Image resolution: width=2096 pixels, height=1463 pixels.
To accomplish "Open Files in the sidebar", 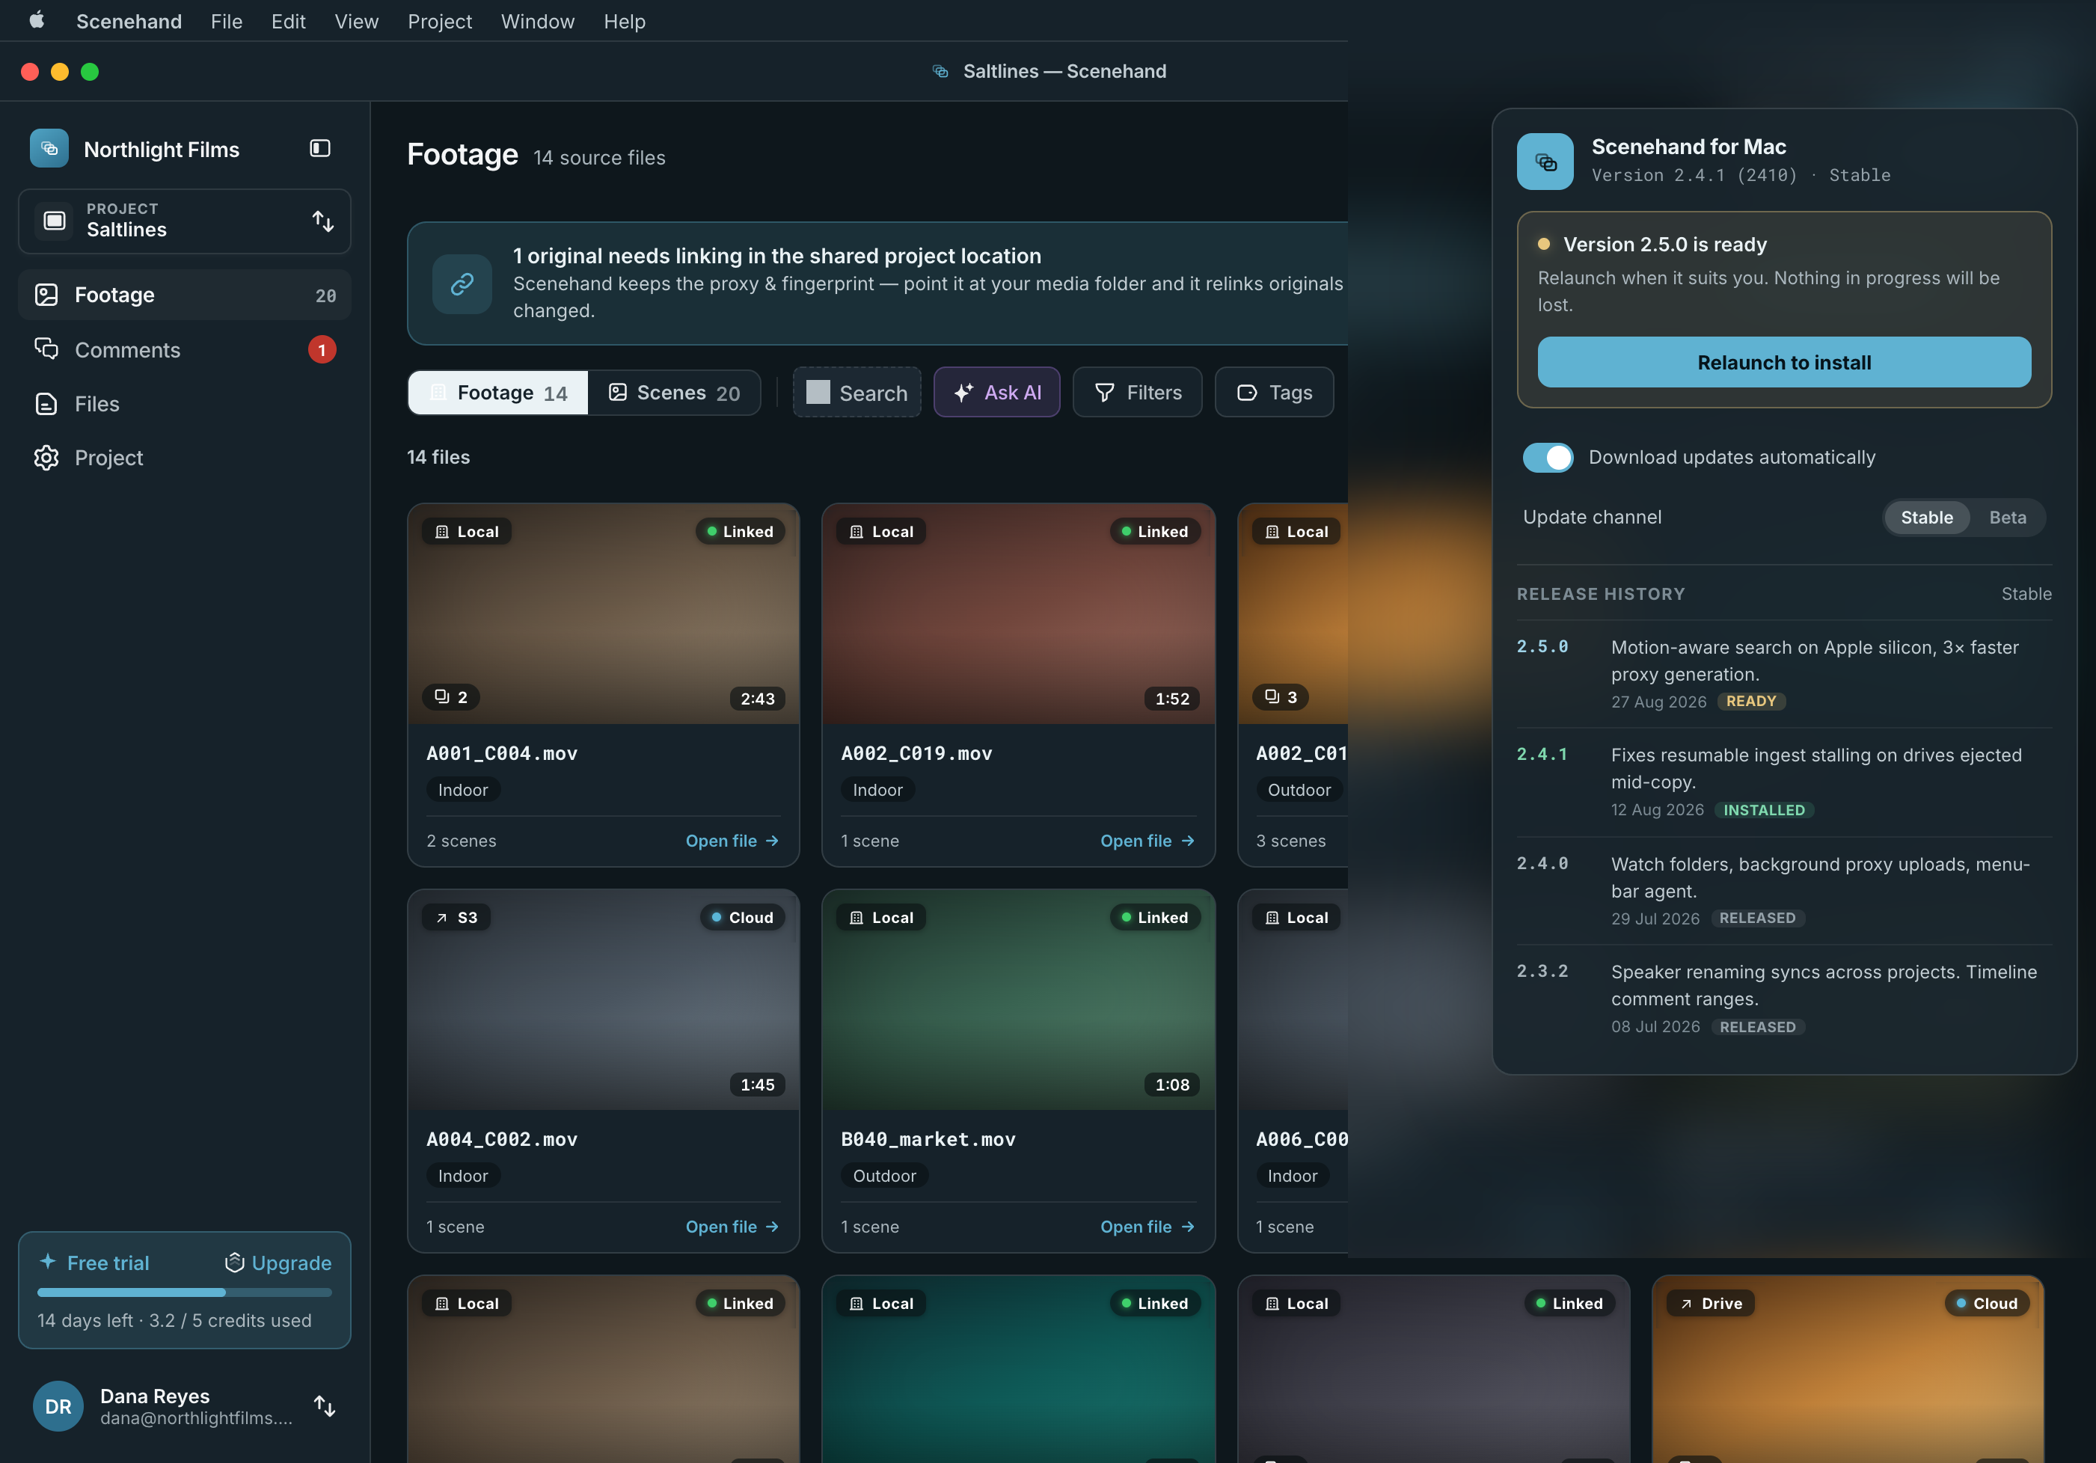I will point(185,403).
